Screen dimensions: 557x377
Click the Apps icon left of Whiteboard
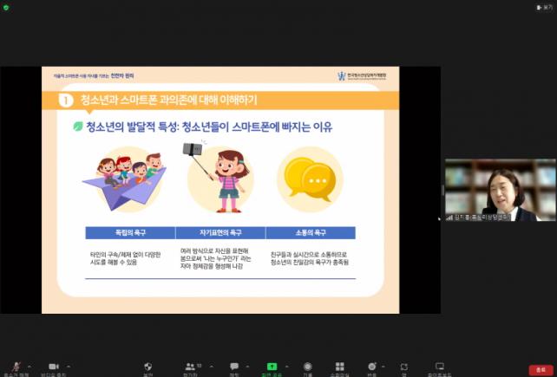click(x=404, y=367)
